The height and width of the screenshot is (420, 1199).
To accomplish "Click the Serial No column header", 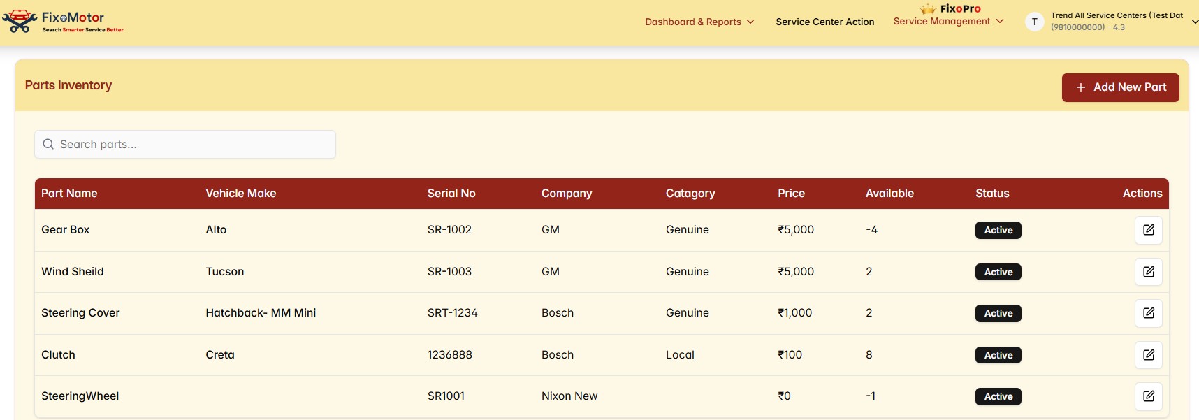I will [451, 194].
